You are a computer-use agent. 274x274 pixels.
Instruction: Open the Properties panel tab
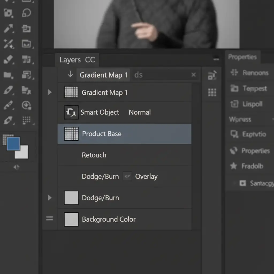[242, 57]
